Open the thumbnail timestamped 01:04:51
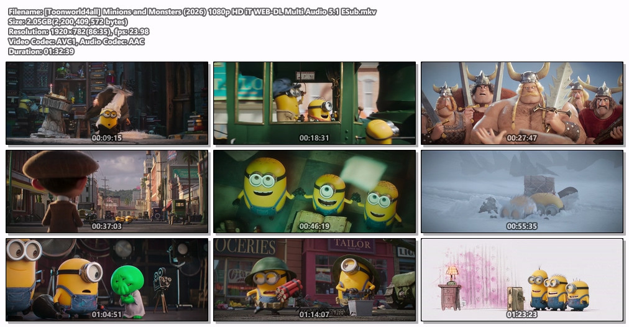 coord(107,280)
